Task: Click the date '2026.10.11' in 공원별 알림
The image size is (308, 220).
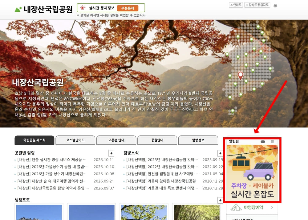Action: 104,160
